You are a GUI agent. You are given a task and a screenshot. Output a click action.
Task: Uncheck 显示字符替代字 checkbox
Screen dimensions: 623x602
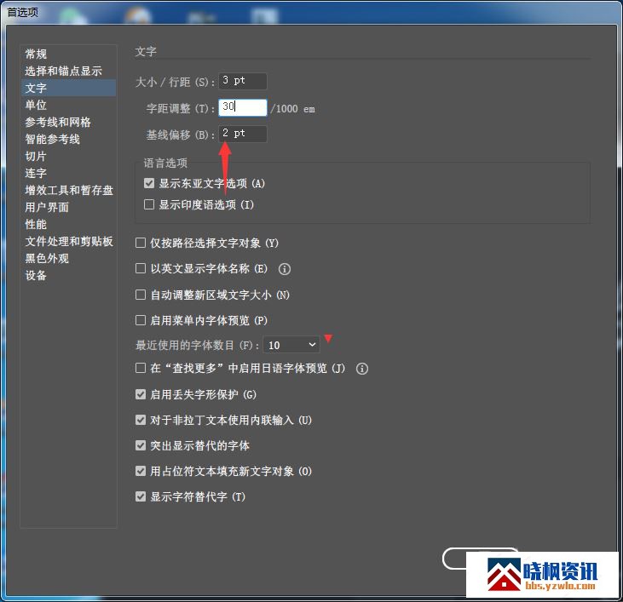click(x=141, y=496)
